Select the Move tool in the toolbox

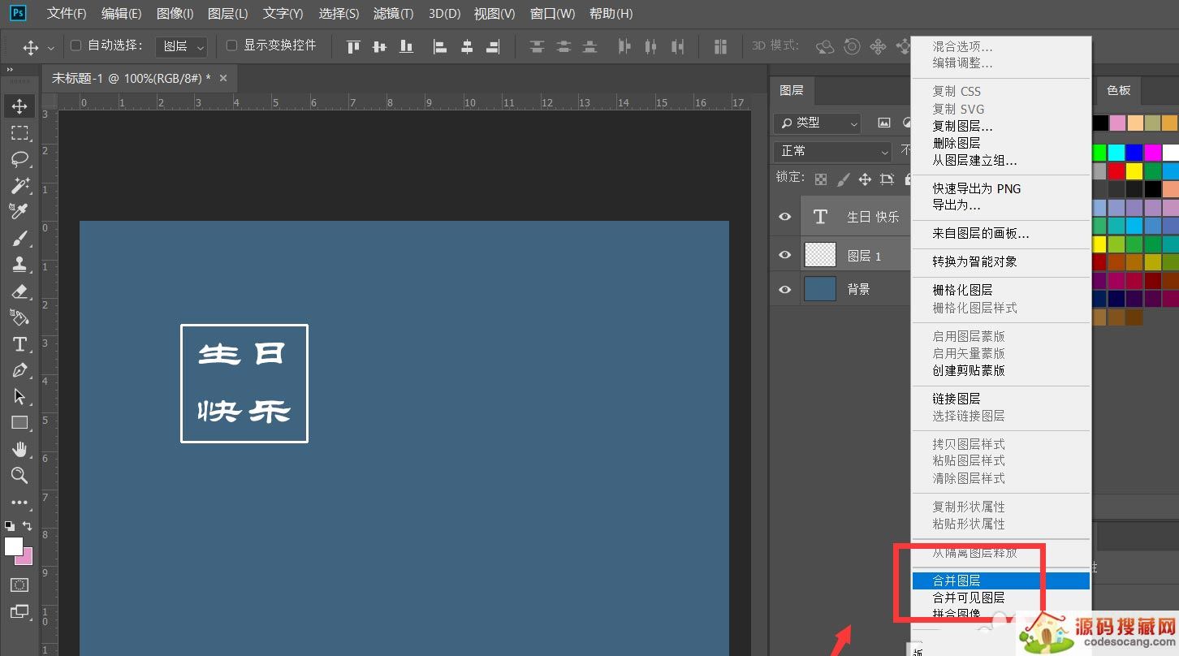point(19,106)
